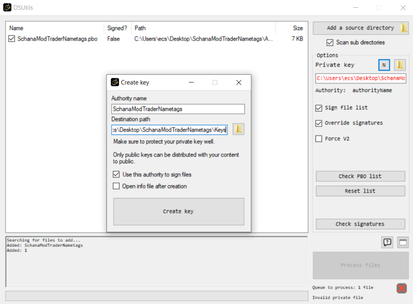Click the window layout icon near Process files
The image size is (413, 304).
tap(403, 242)
